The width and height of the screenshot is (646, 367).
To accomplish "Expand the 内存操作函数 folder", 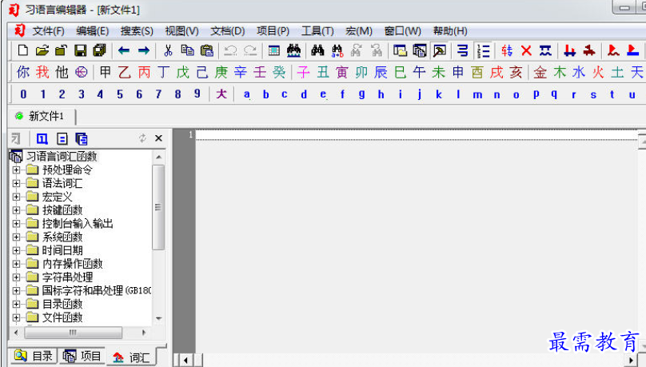I will tap(16, 264).
